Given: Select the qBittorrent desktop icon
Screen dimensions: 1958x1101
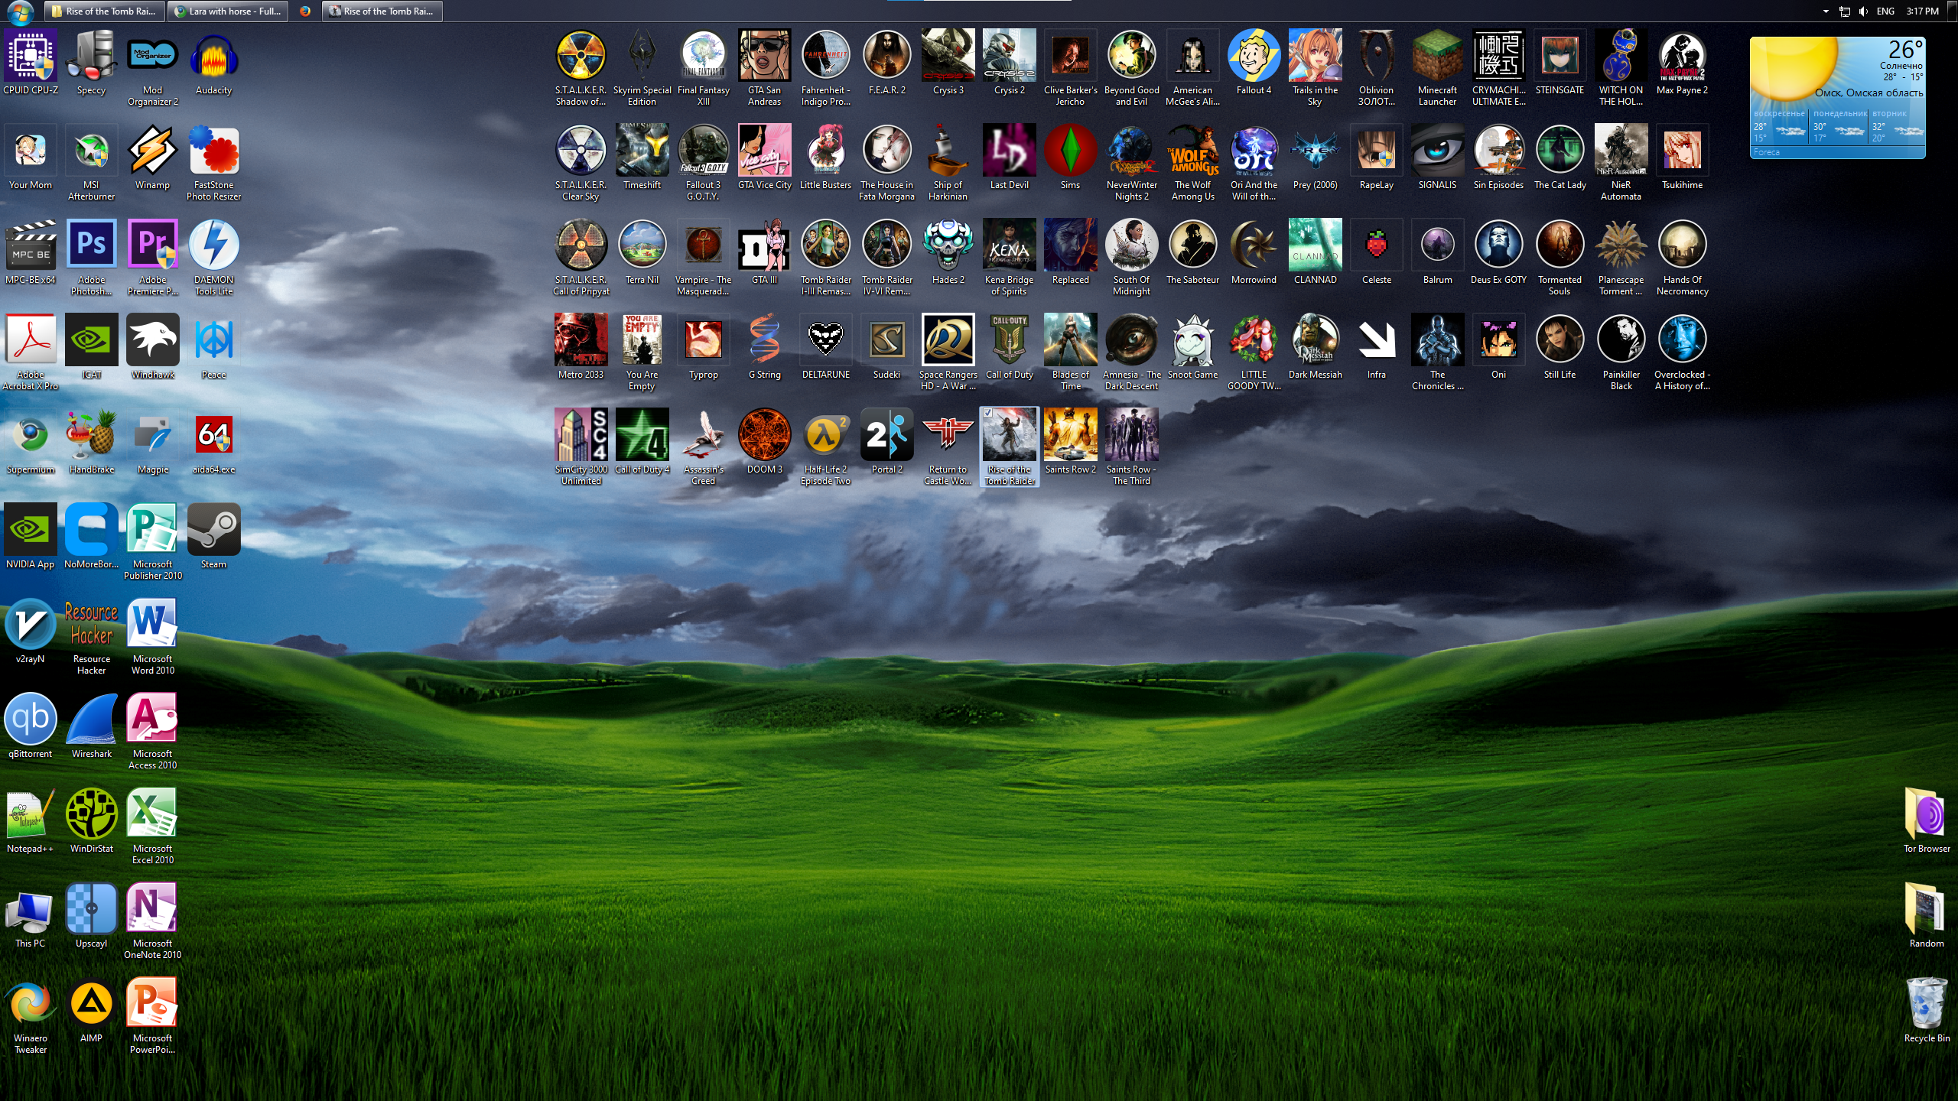Looking at the screenshot, I should pos(31,719).
